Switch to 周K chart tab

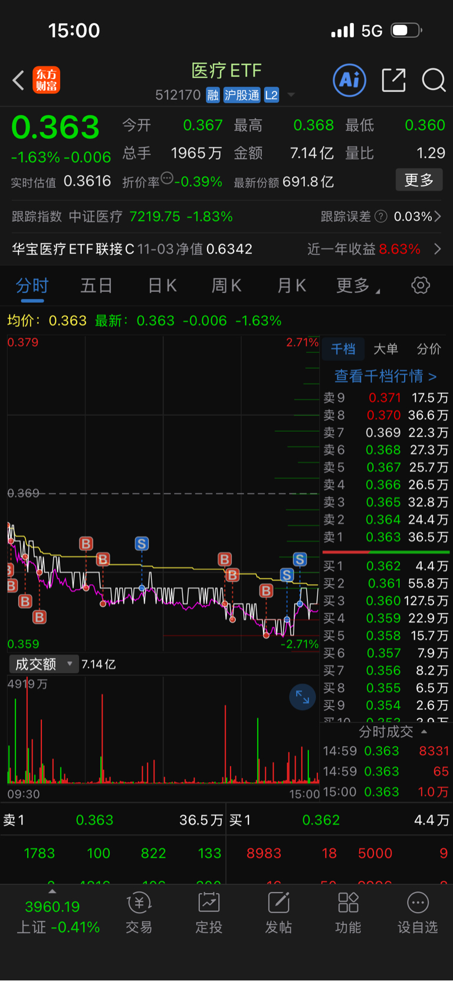226,286
